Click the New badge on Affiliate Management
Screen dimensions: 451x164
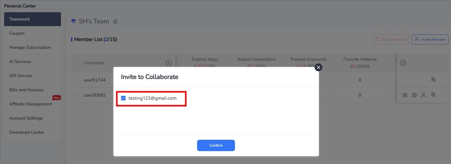[56, 98]
